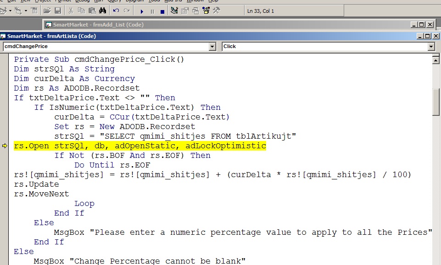Click the 'rs.MoveNext' code line
Screen dimensions: 441x265
41,194
